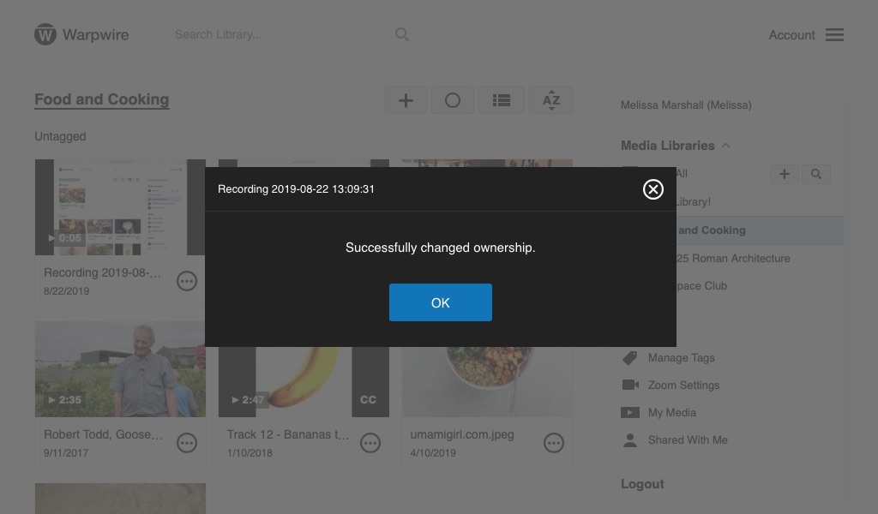Click the 8/22/2019 recording date
The width and height of the screenshot is (878, 514).
(66, 290)
